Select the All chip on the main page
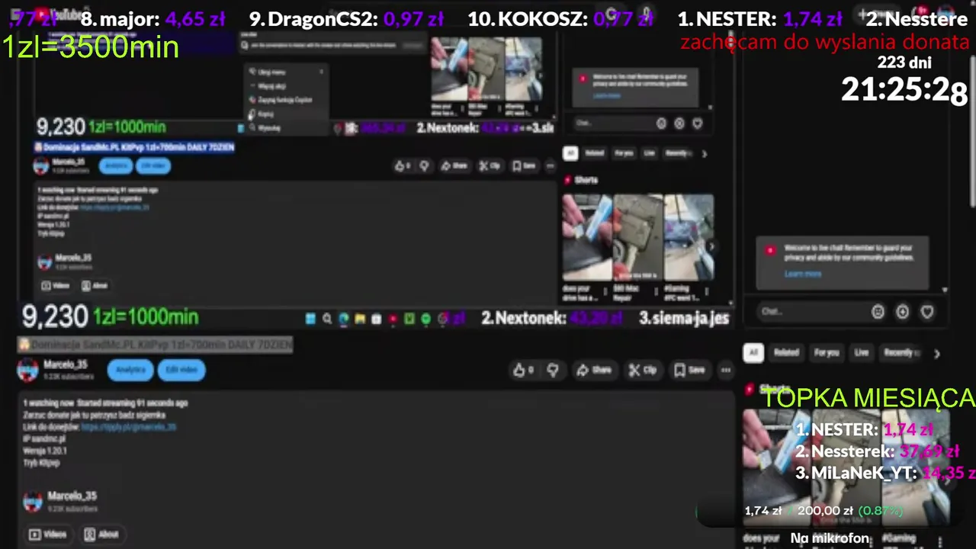 [x=753, y=352]
